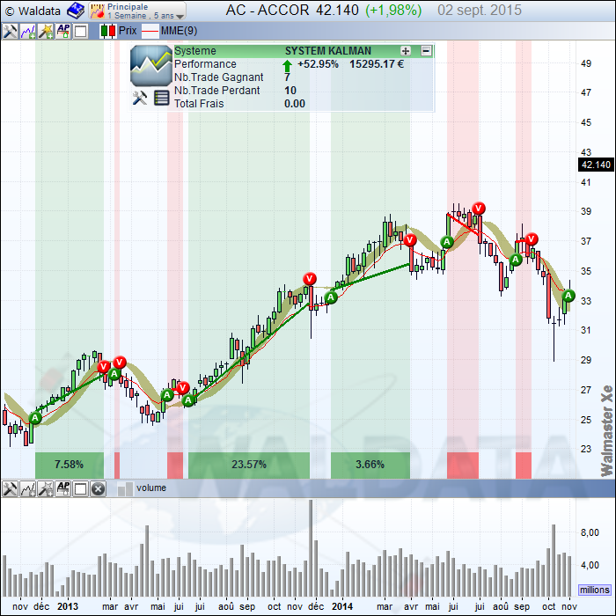Image resolution: width=616 pixels, height=616 pixels.
Task: Click the 2013 year label on time axis
Action: pos(68,606)
